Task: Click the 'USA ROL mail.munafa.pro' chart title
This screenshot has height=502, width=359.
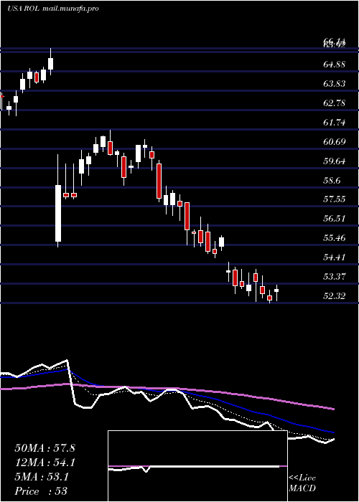Action: point(53,9)
